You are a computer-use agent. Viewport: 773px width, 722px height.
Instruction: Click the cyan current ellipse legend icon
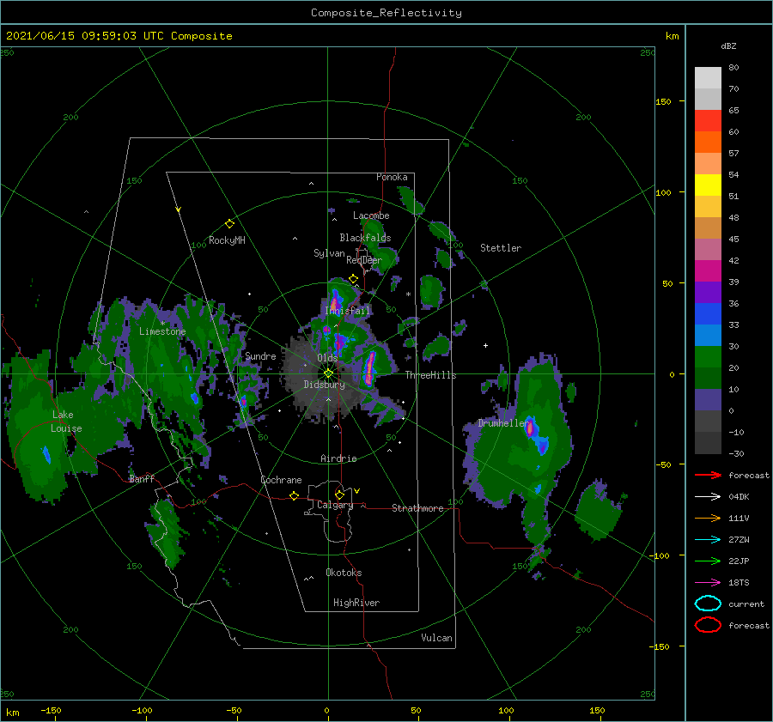coord(708,604)
